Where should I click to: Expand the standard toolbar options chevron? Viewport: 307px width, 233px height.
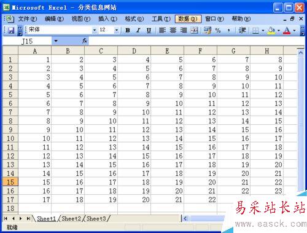[x=20, y=30]
